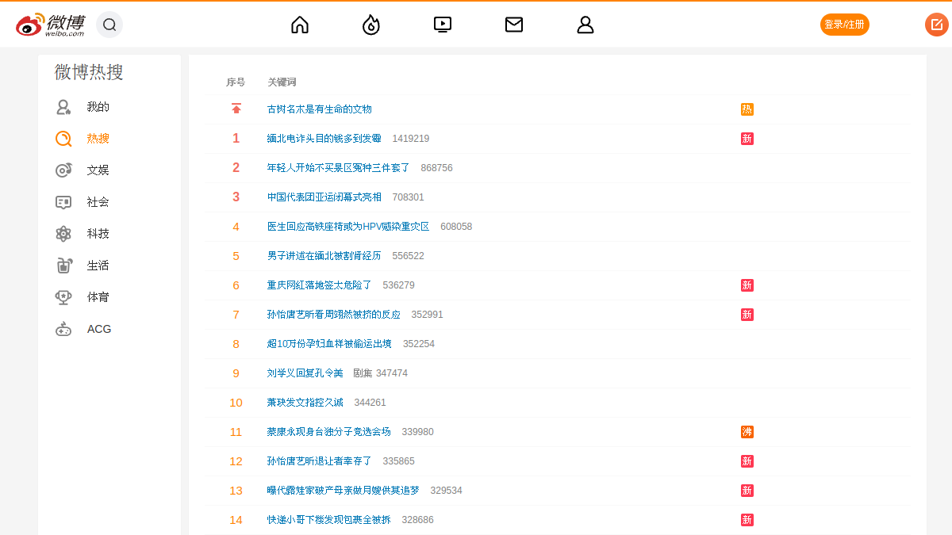Click the 热搜 search icon in sidebar

click(x=63, y=139)
